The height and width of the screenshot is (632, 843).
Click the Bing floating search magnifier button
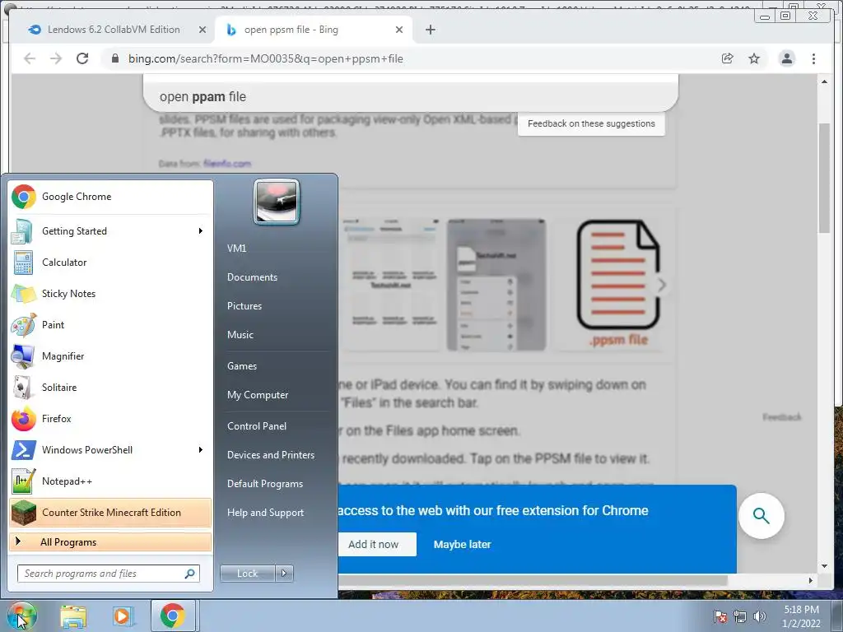point(761,516)
